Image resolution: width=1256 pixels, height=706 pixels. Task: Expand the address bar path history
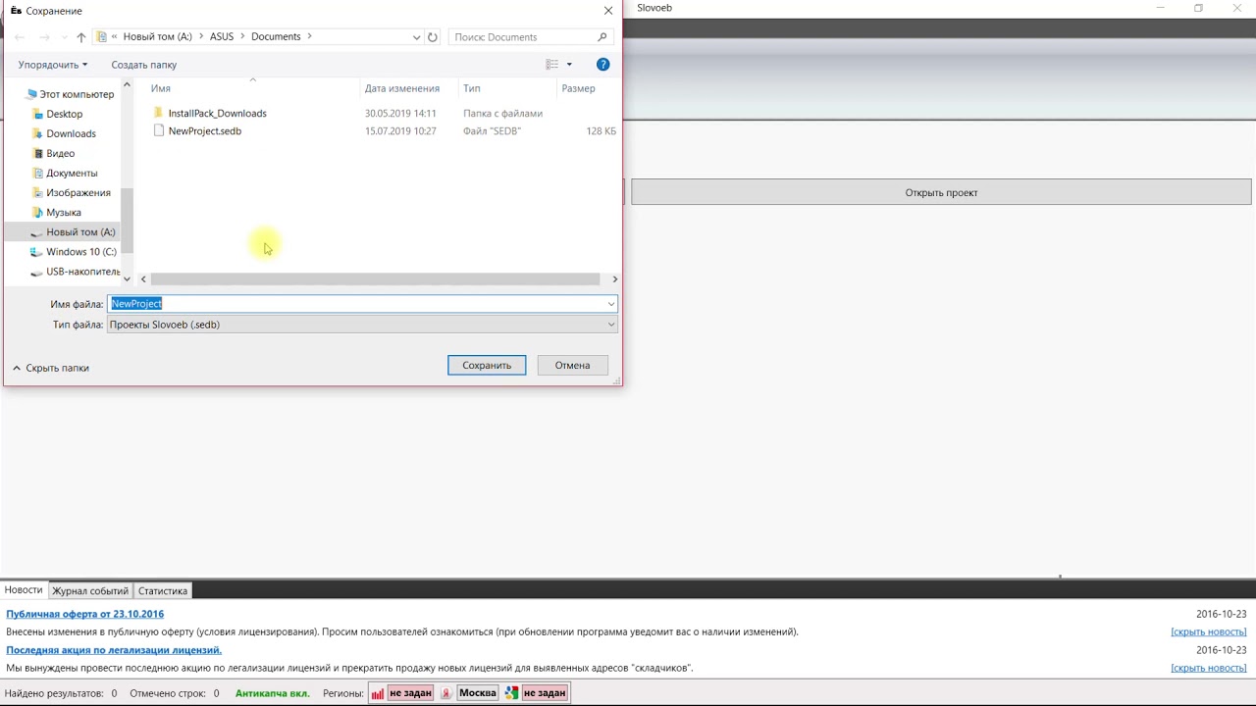tap(417, 37)
